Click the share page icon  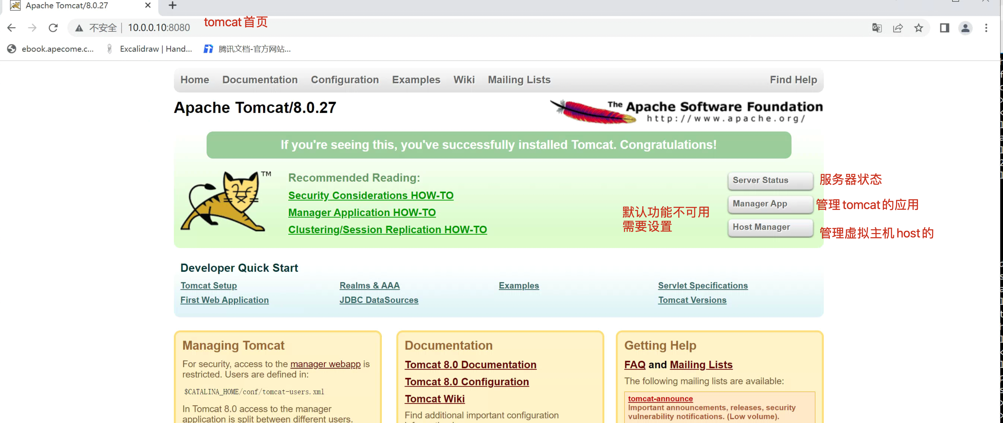click(898, 27)
